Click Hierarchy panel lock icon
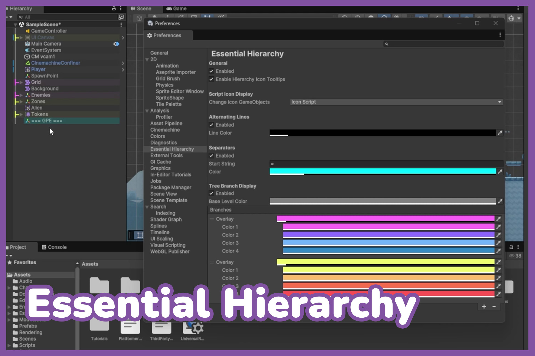 114,8
